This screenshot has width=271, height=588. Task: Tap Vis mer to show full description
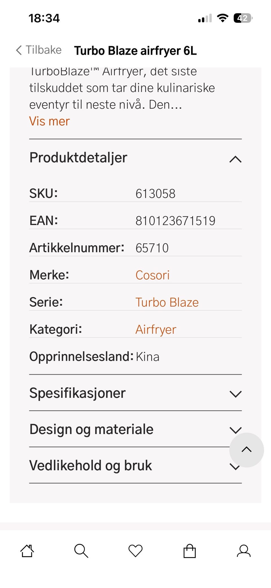tap(49, 121)
